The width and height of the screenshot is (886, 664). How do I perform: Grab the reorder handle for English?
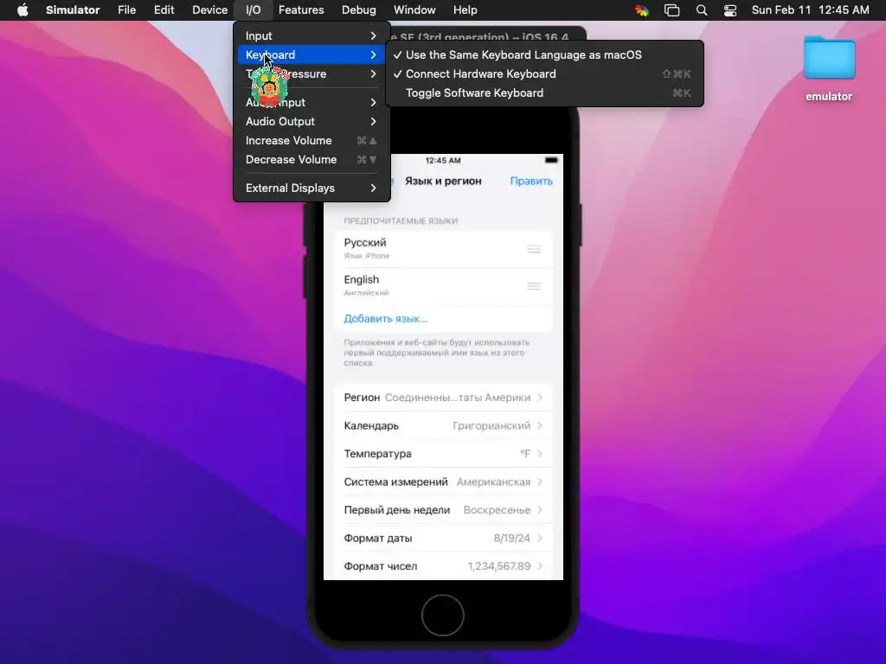(534, 286)
